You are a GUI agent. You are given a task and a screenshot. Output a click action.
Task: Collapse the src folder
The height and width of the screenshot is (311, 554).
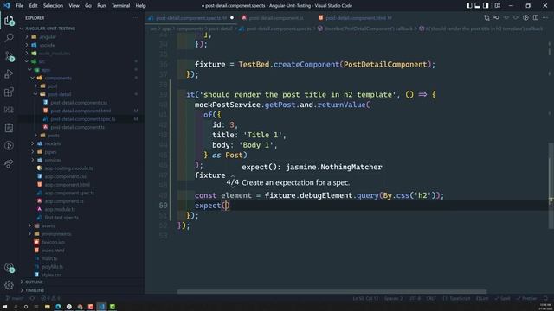point(27,61)
